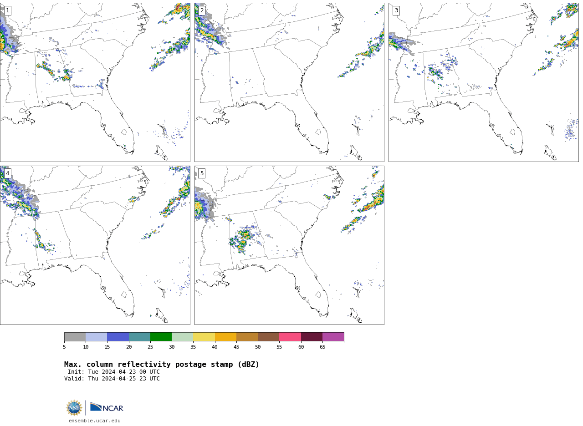Click the panel number 4 label
This screenshot has height=426, width=583.
(7, 173)
